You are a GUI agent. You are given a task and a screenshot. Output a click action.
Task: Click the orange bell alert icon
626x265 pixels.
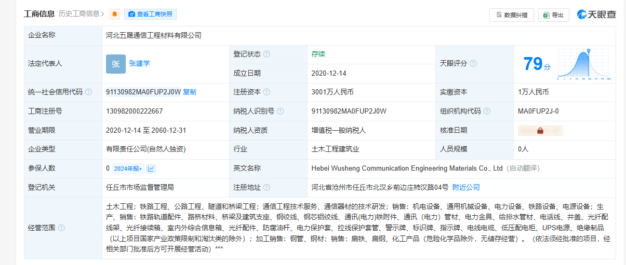114,14
